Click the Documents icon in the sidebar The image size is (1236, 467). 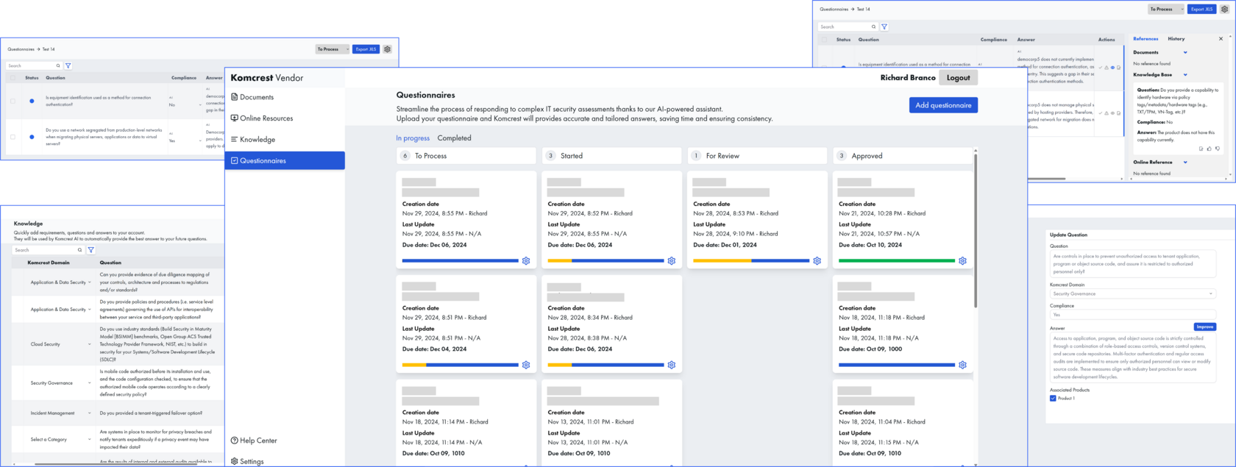click(x=235, y=97)
